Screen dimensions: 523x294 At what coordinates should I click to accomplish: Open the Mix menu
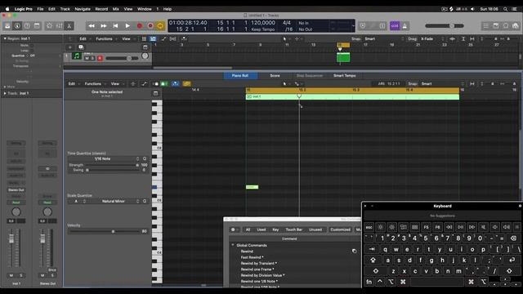pos(115,9)
